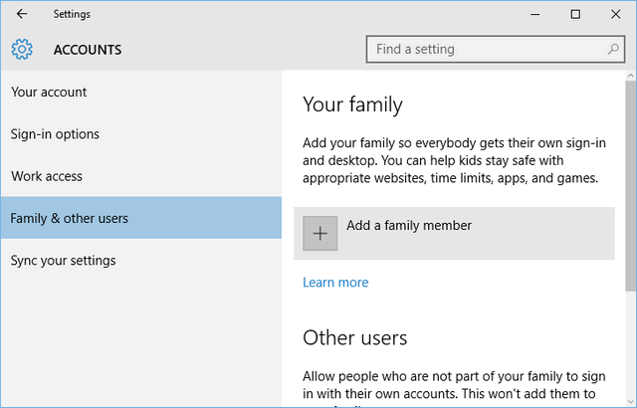Click the Accounts gear icon
Viewport: 637px width, 408px height.
coord(22,50)
